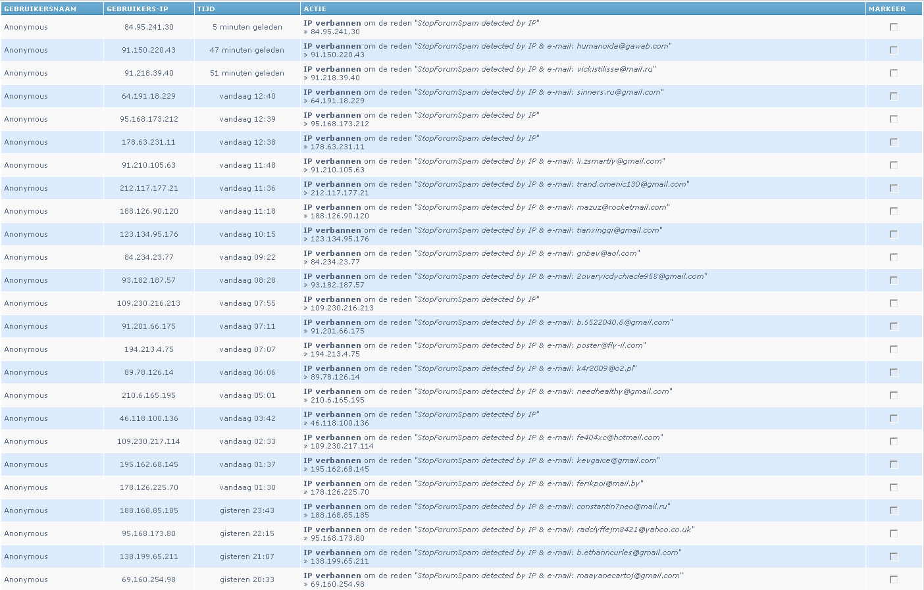Tick the checkbox for the 195.162.68.145 log

pos(893,464)
